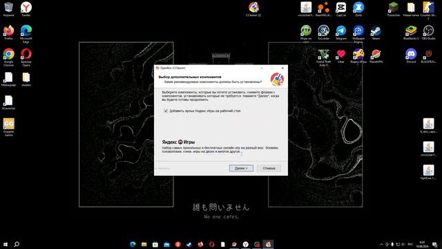This screenshot has width=442, height=249.
Task: Launch the Likee desktop shortcut
Action: [340, 55]
